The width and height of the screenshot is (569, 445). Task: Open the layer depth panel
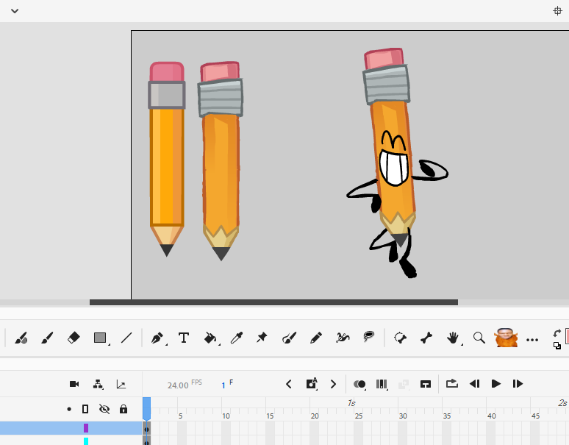[x=121, y=384]
